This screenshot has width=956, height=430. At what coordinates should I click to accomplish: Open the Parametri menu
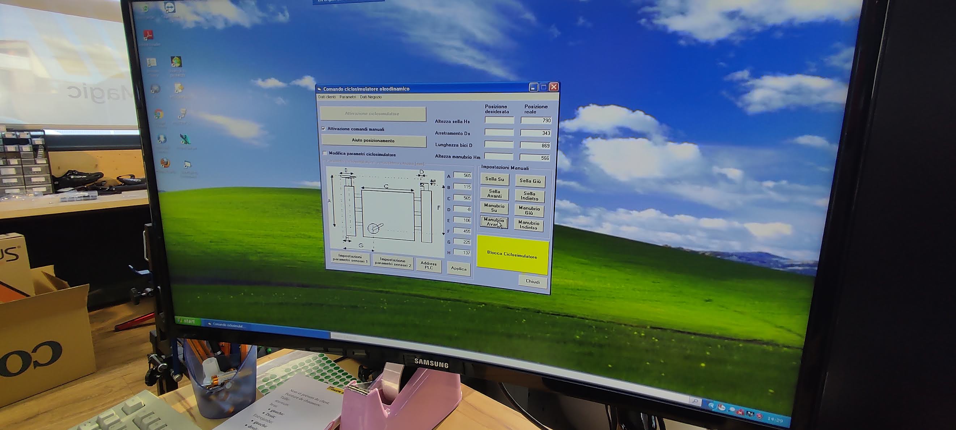[x=347, y=97]
